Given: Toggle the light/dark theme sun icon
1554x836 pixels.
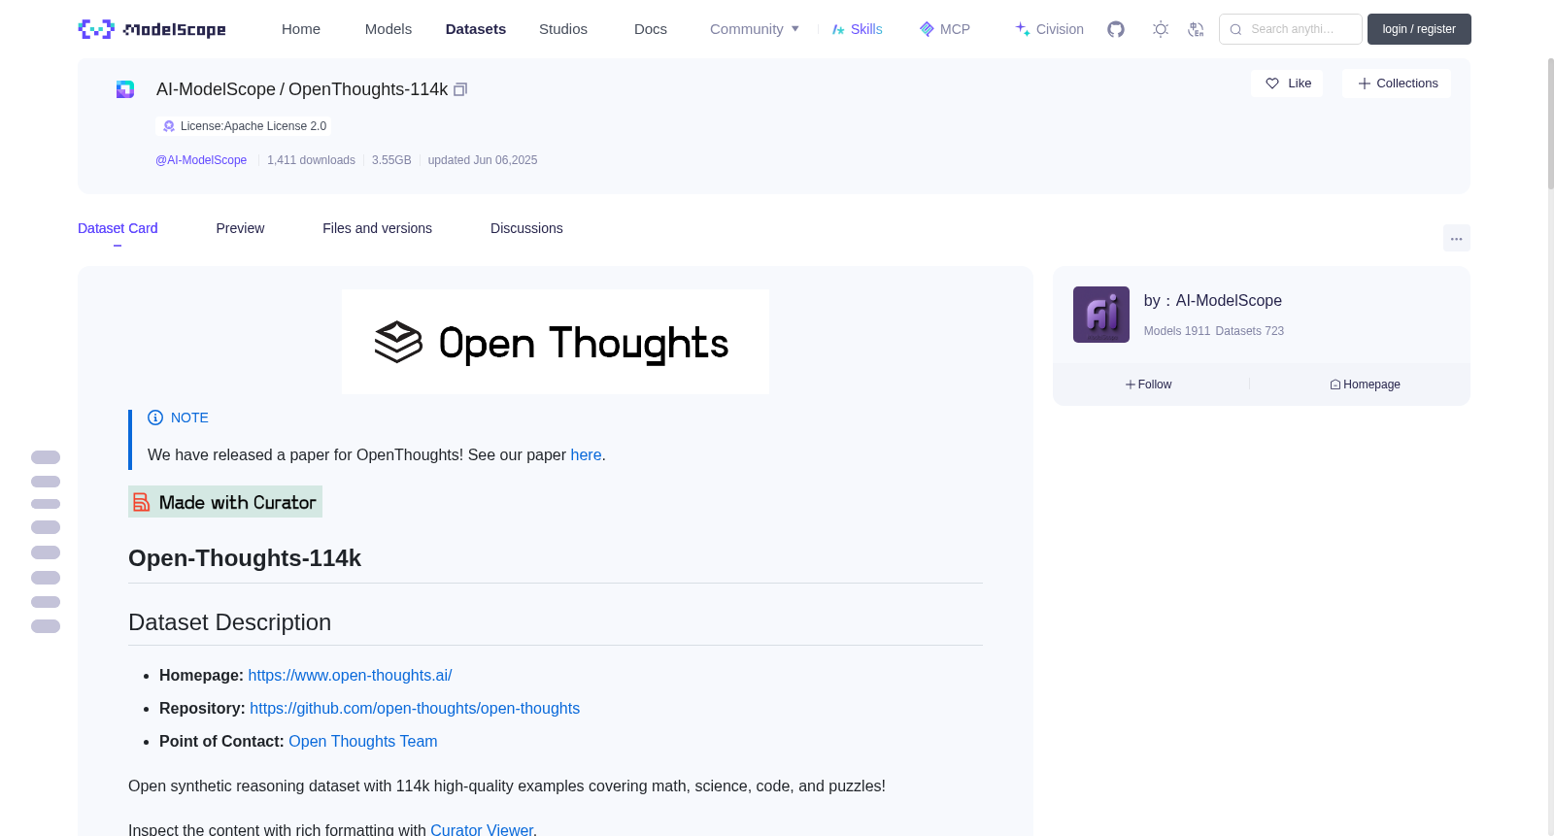Looking at the screenshot, I should coord(1161,29).
